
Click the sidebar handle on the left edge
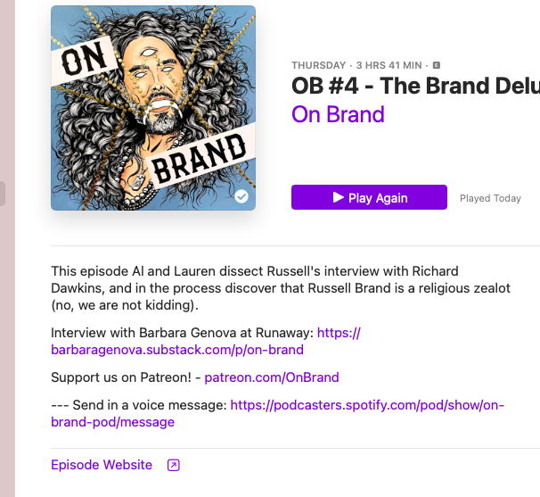(x=2, y=194)
